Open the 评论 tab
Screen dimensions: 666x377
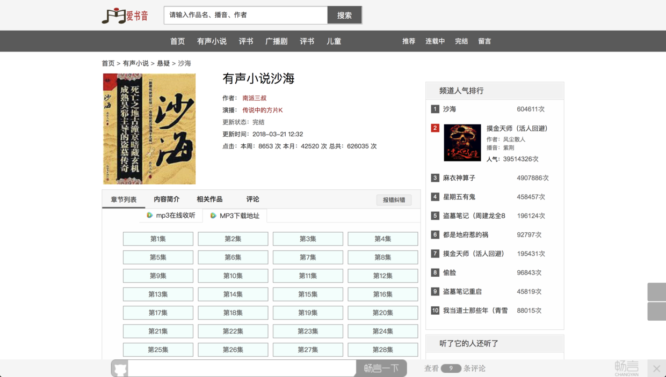(252, 198)
